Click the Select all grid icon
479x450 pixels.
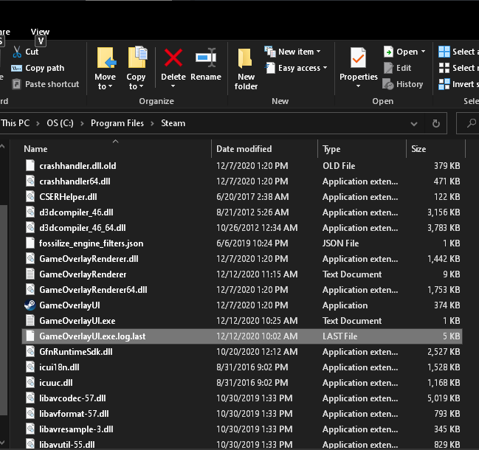tap(444, 52)
